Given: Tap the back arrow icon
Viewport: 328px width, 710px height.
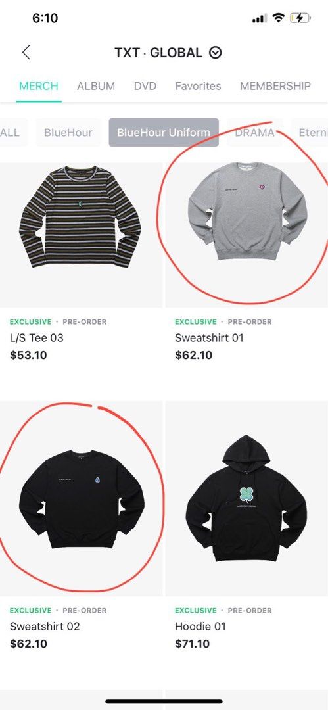Looking at the screenshot, I should point(26,53).
